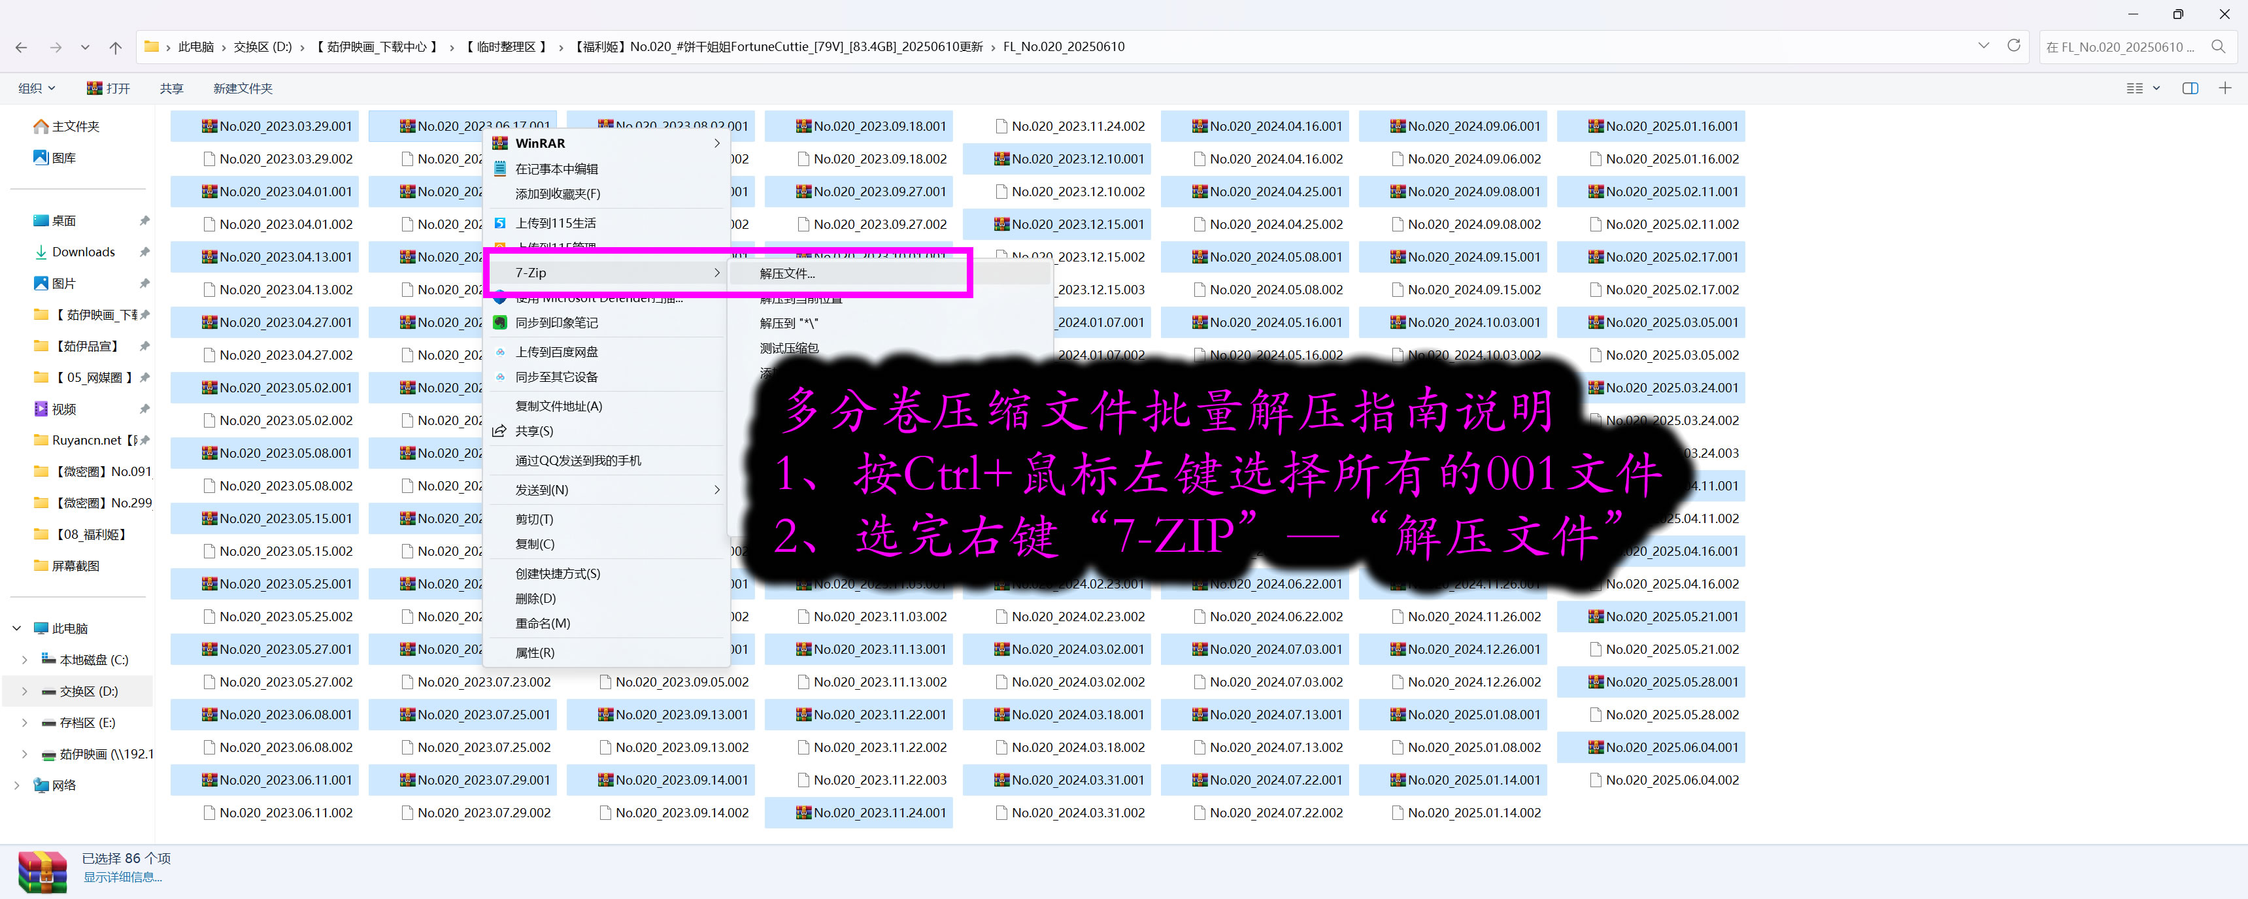The width and height of the screenshot is (2248, 899).
Task: Click the 115生活 upload icon
Action: pos(499,224)
